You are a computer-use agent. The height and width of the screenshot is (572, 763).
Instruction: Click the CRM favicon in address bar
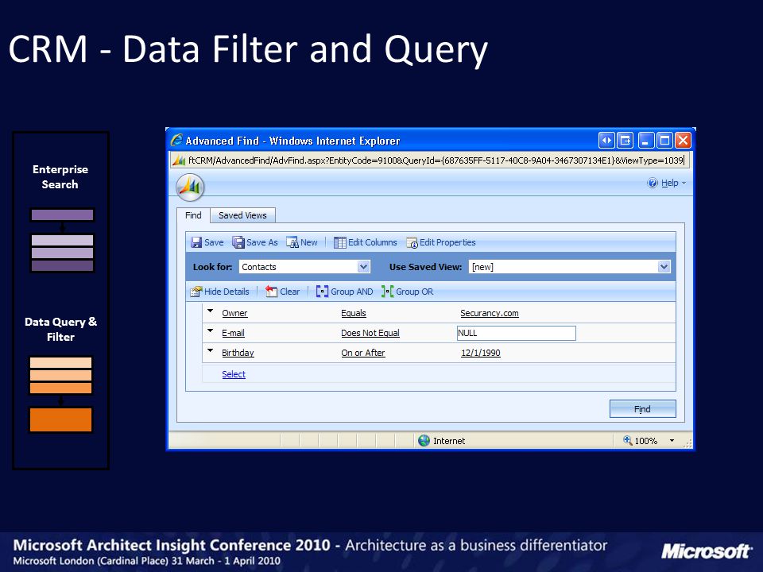180,160
